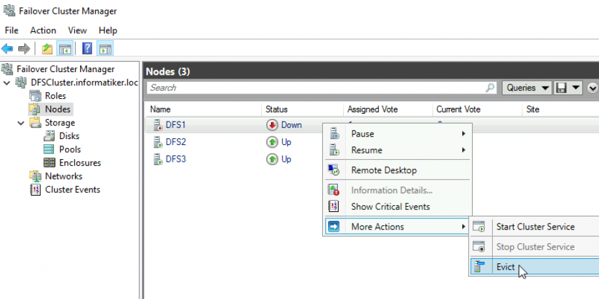599x299 pixels.
Task: Choose Remote Desktop from context menu
Action: [383, 170]
